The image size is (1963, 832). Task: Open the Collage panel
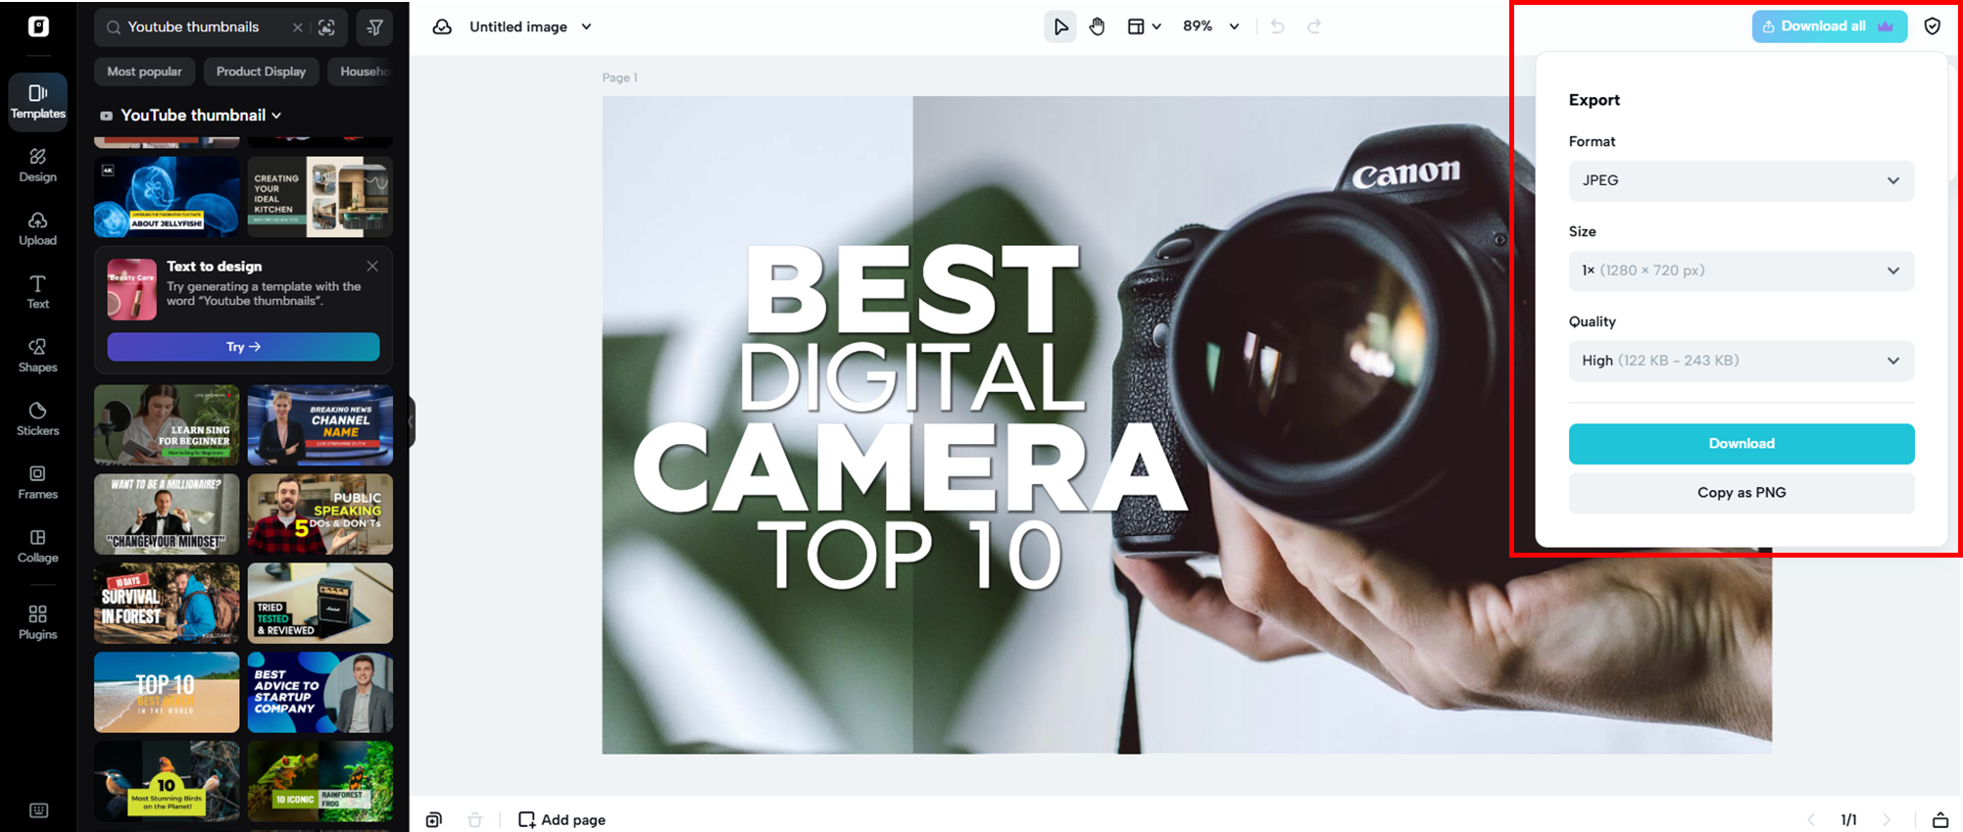click(37, 546)
